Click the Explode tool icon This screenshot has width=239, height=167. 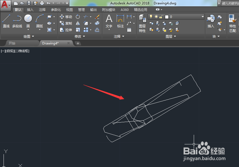(97, 23)
